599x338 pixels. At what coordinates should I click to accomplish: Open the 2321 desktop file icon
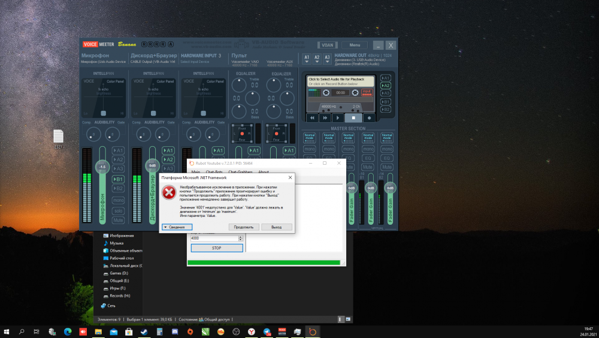coord(58,136)
